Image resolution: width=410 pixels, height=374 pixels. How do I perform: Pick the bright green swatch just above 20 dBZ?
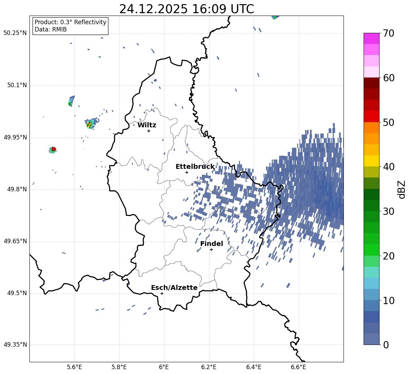point(371,250)
